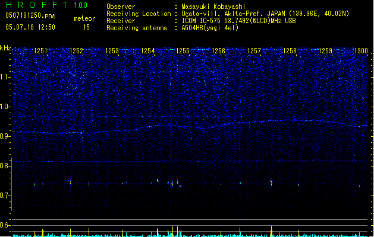Click the date and time 05.07.18 12:50
The image size is (374, 237).
pyautogui.click(x=30, y=27)
